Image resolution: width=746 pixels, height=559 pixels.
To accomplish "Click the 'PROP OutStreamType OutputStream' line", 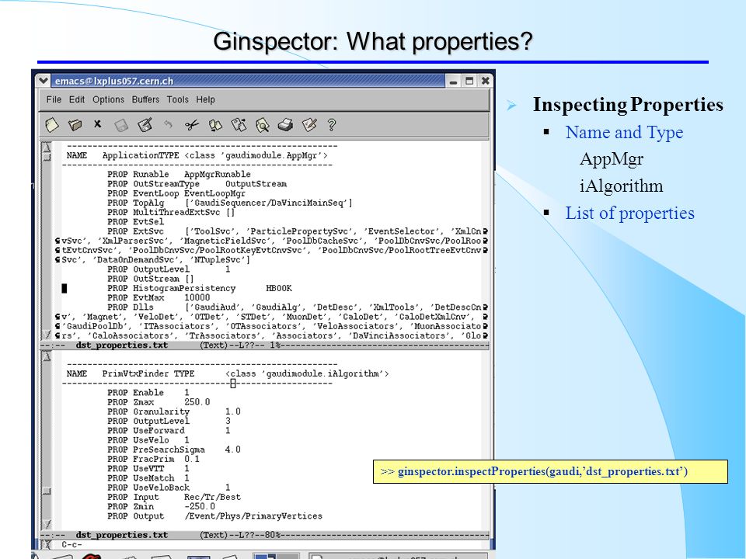I will [x=197, y=184].
